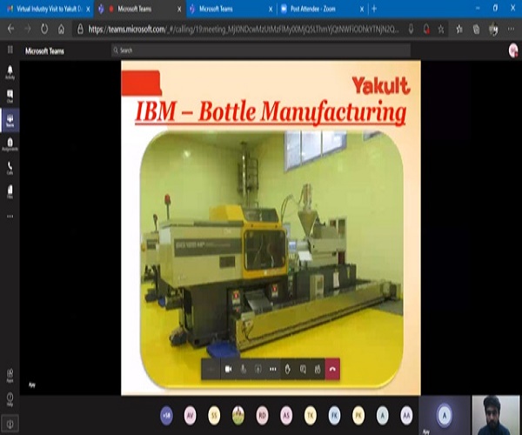Close the Post Attendee - Zoom tab
Viewport: 522px width, 435px height.
click(x=362, y=10)
